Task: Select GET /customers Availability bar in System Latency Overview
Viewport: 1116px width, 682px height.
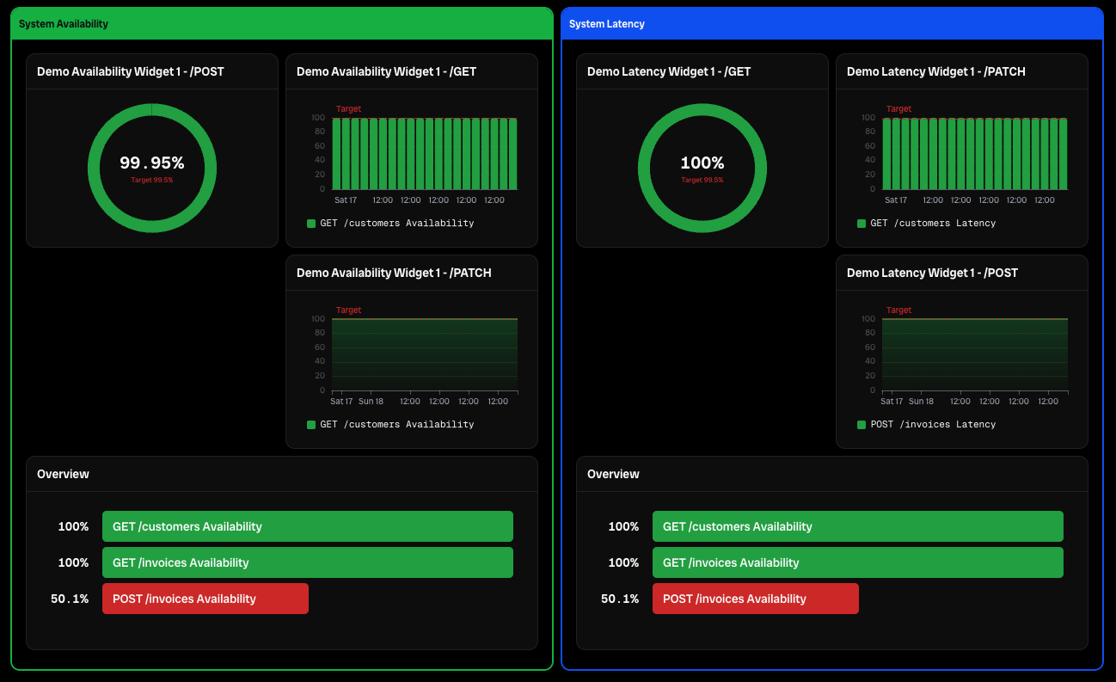Action: (x=858, y=526)
